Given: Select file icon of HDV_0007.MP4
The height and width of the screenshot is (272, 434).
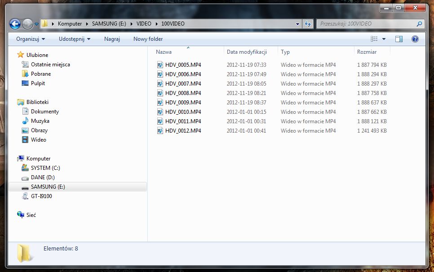Looking at the screenshot, I should (160, 84).
